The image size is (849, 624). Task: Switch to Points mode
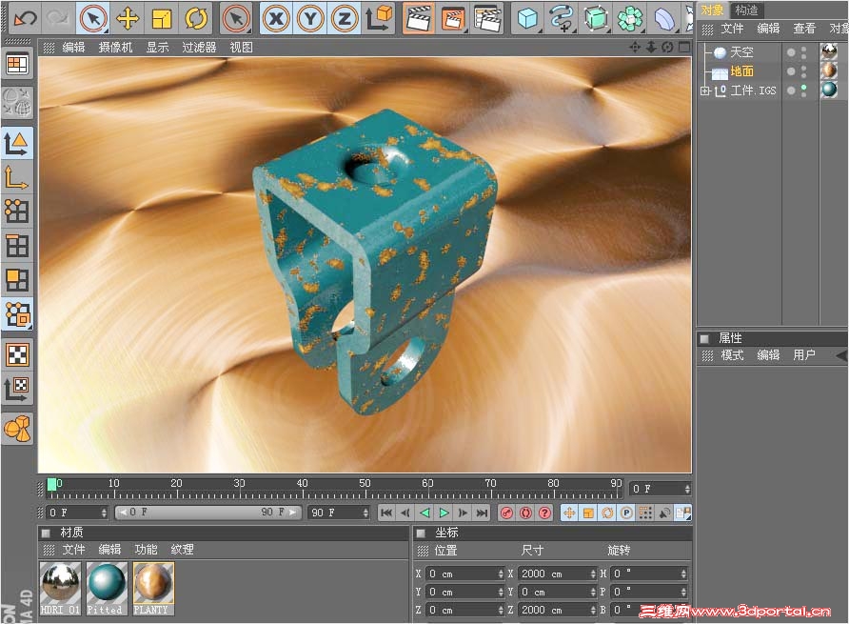17,211
